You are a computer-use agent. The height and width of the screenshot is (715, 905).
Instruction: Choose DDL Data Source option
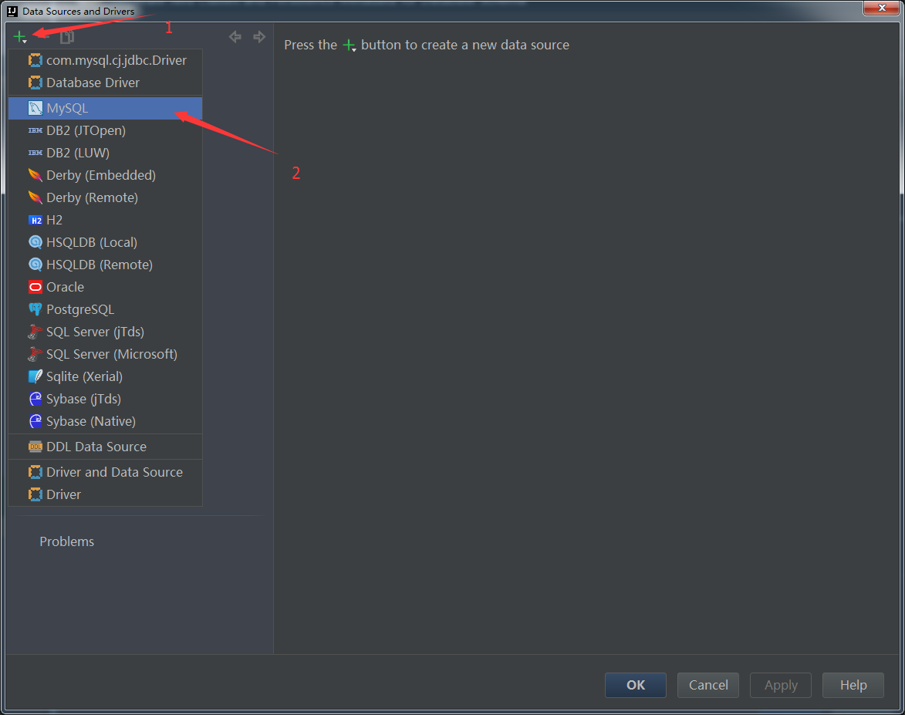pyautogui.click(x=106, y=447)
